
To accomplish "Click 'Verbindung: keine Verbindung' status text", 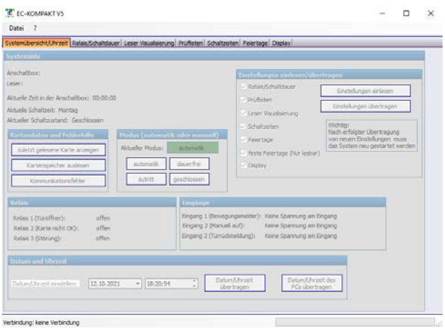I will [x=41, y=323].
